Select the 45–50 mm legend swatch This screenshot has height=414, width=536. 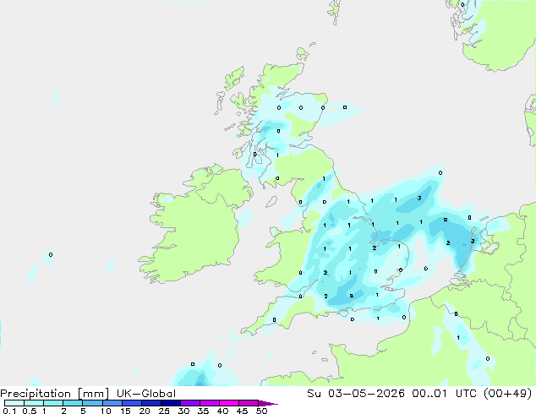point(249,403)
